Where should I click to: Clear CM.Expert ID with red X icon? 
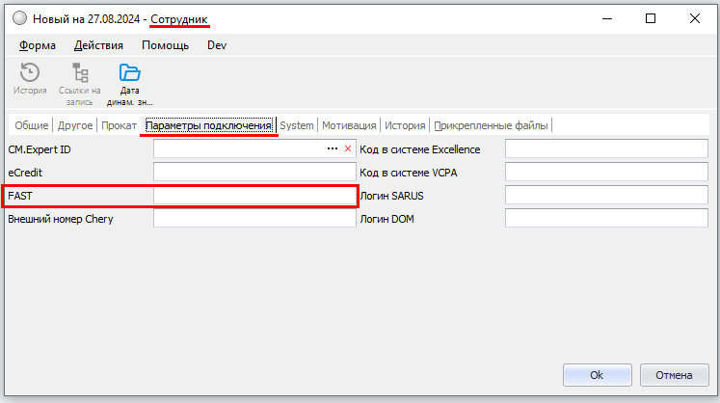point(348,149)
